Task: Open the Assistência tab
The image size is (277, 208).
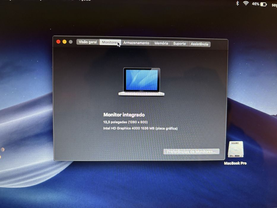Action: click(199, 44)
